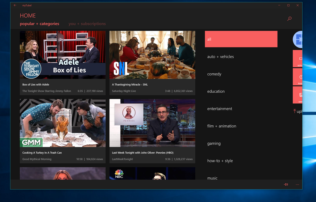Click the profile avatar circle
Viewport: 316px width, 202px height.
pyautogui.click(x=299, y=39)
